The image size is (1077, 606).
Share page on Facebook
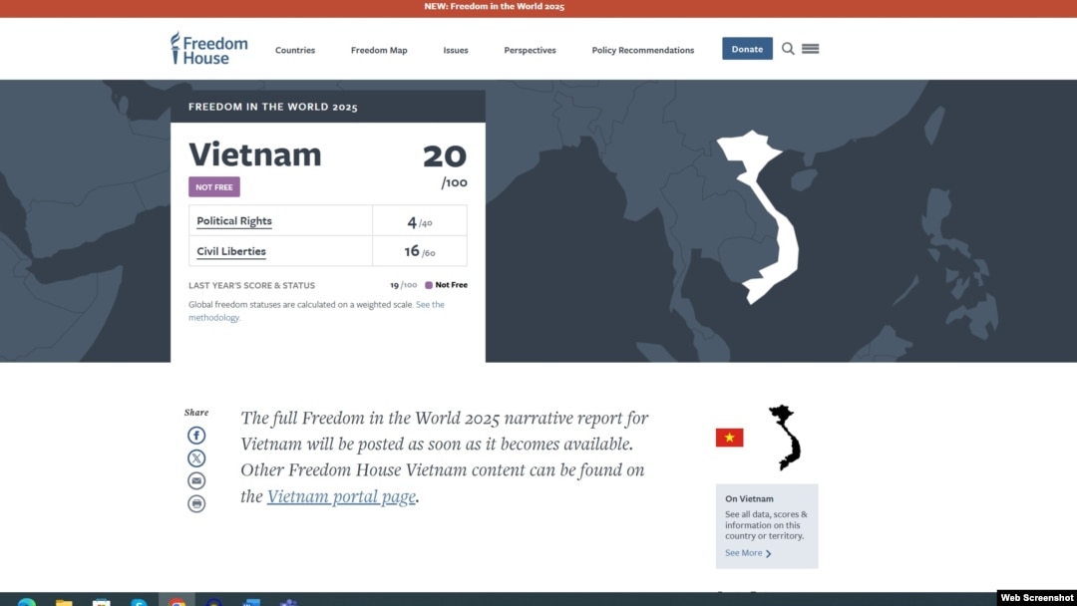pos(196,436)
